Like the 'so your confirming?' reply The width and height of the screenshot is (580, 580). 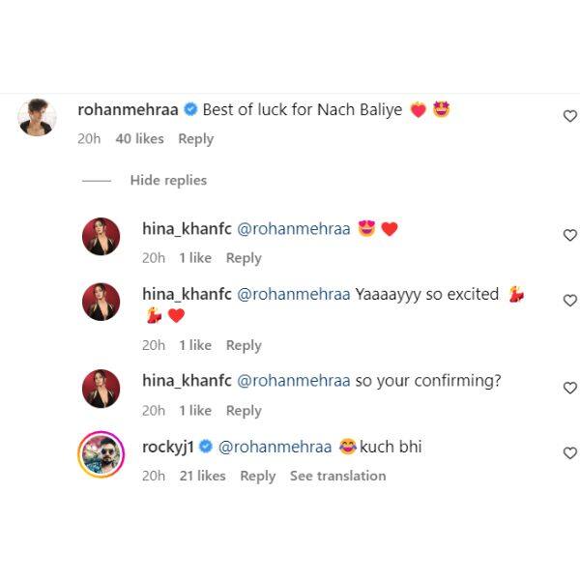point(570,388)
